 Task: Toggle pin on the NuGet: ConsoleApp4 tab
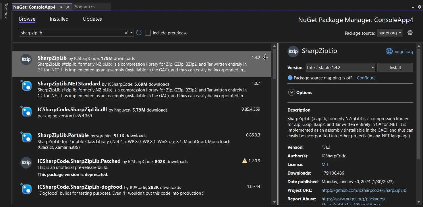click(61, 7)
